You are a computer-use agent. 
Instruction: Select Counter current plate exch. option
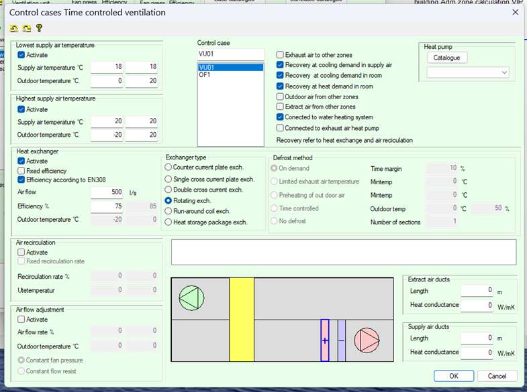tap(169, 168)
